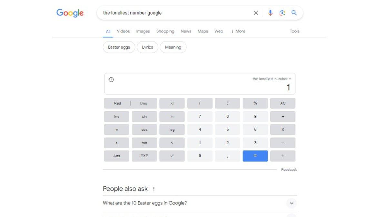Open the More search categories dropdown
387x217 pixels.
(238, 31)
